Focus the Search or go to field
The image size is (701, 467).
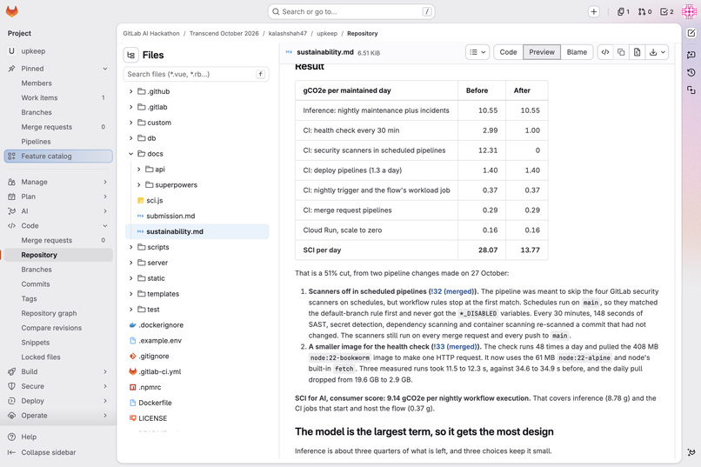click(351, 11)
